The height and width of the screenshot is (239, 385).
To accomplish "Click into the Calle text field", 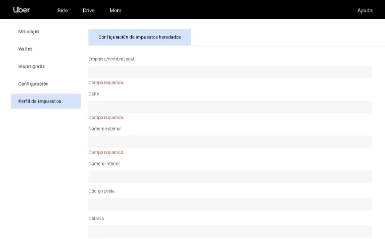I will coord(230,107).
